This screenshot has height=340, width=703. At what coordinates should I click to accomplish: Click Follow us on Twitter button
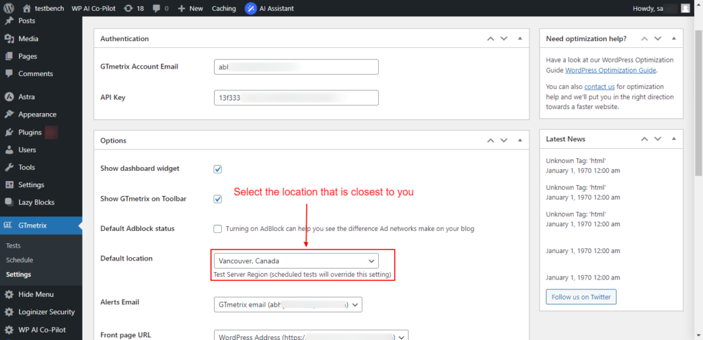pos(581,297)
